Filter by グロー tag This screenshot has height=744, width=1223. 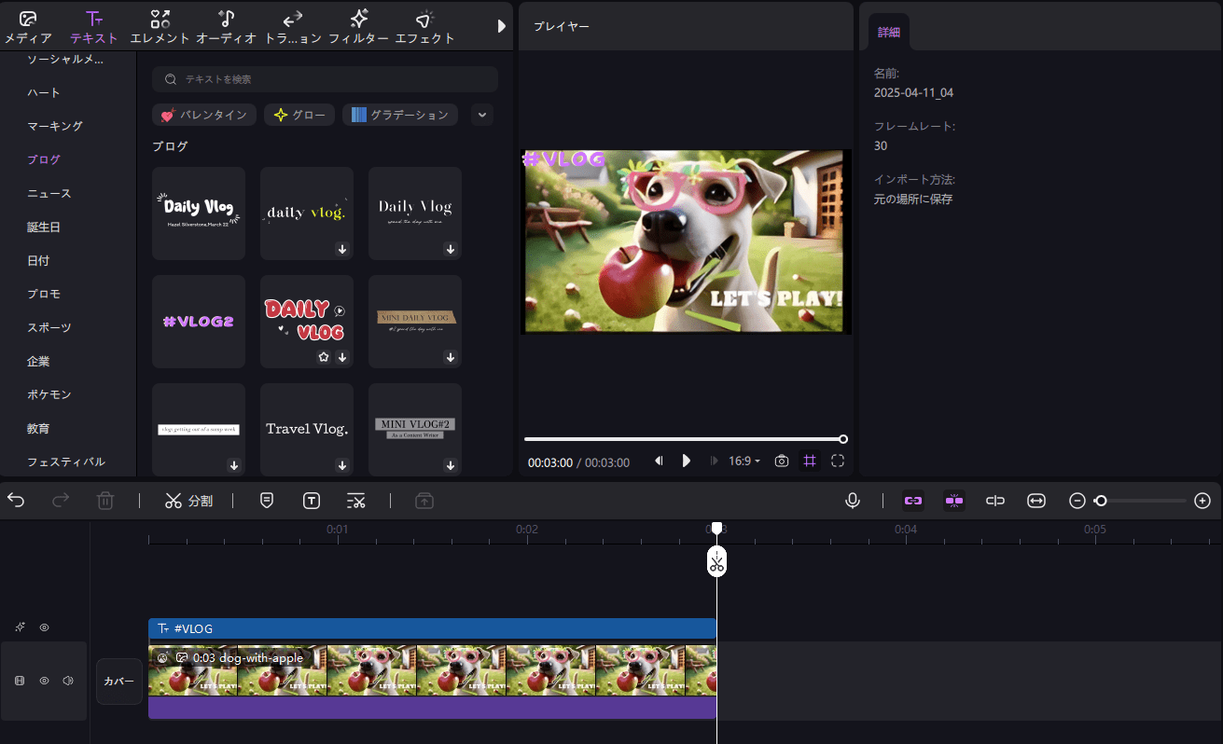coord(299,115)
